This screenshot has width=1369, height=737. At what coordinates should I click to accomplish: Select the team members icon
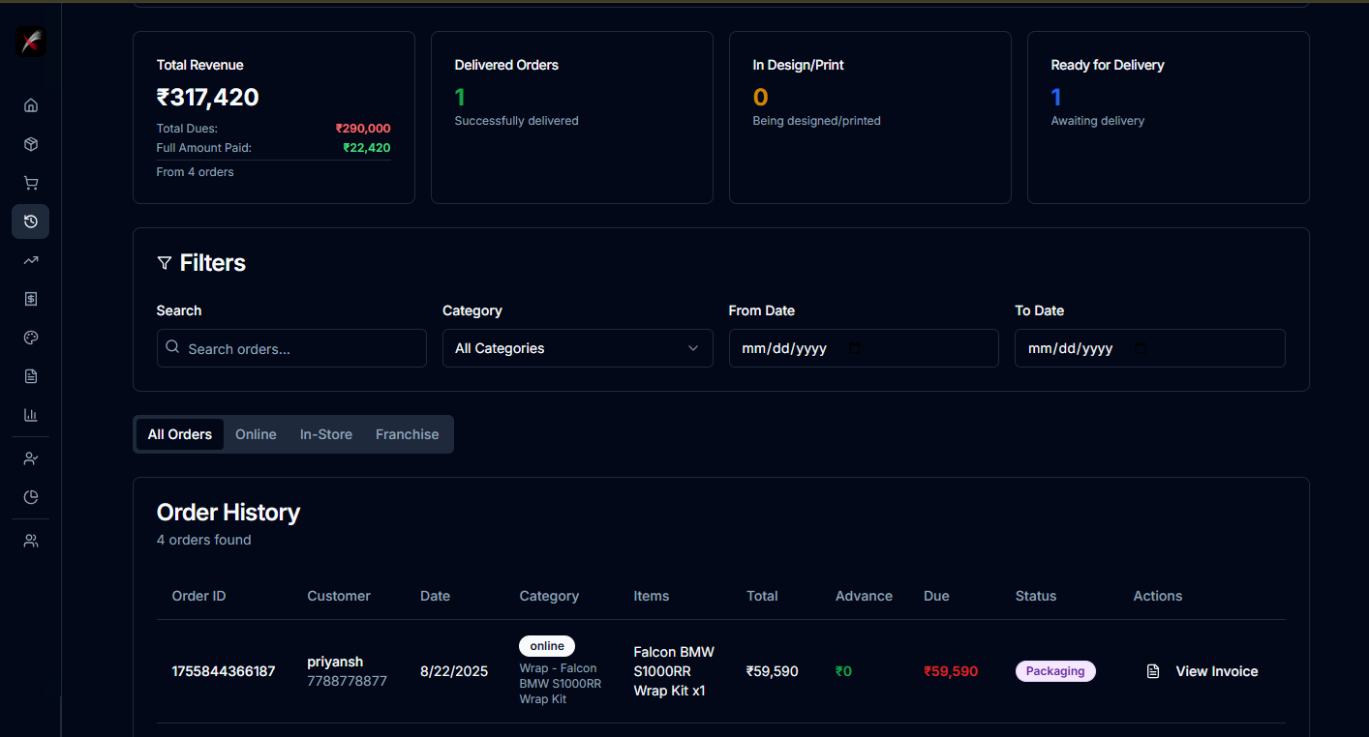pos(30,540)
